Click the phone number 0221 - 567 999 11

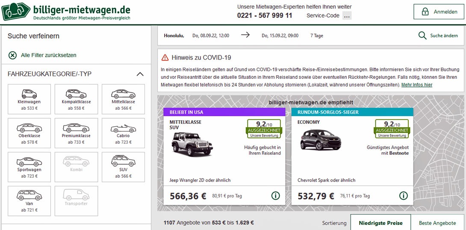[265, 15]
